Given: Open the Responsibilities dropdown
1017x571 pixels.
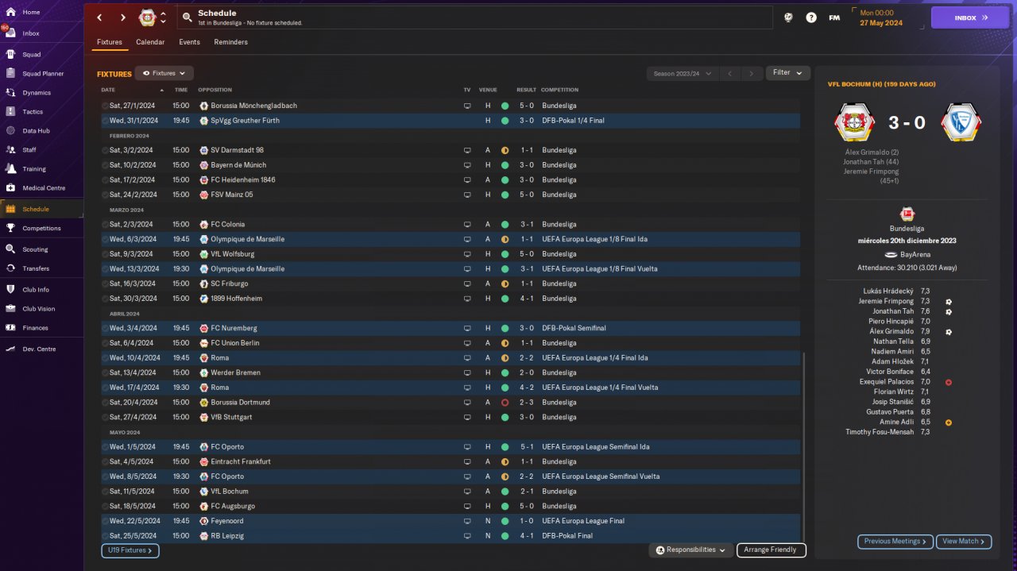Looking at the screenshot, I should pos(690,550).
